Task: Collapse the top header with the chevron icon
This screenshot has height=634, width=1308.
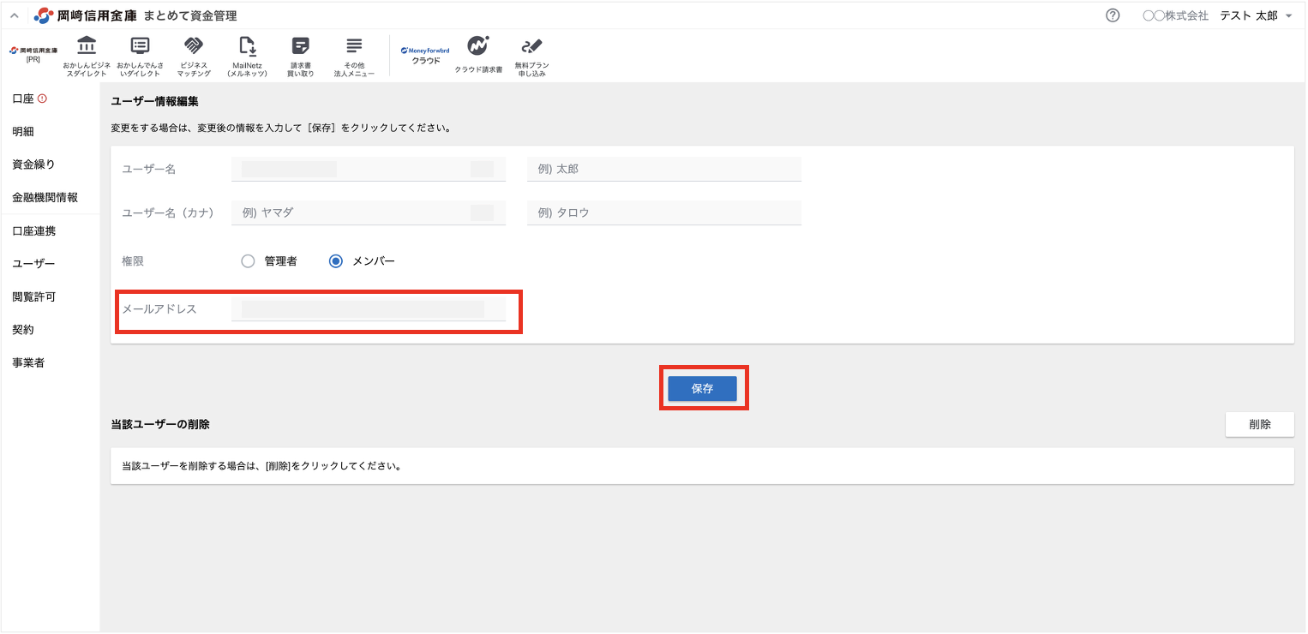Action: [x=15, y=15]
